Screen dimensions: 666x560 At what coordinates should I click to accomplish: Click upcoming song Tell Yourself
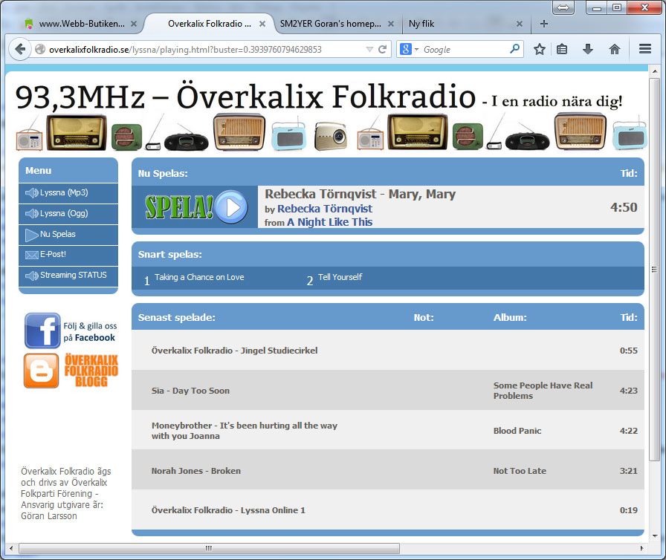[x=340, y=277]
